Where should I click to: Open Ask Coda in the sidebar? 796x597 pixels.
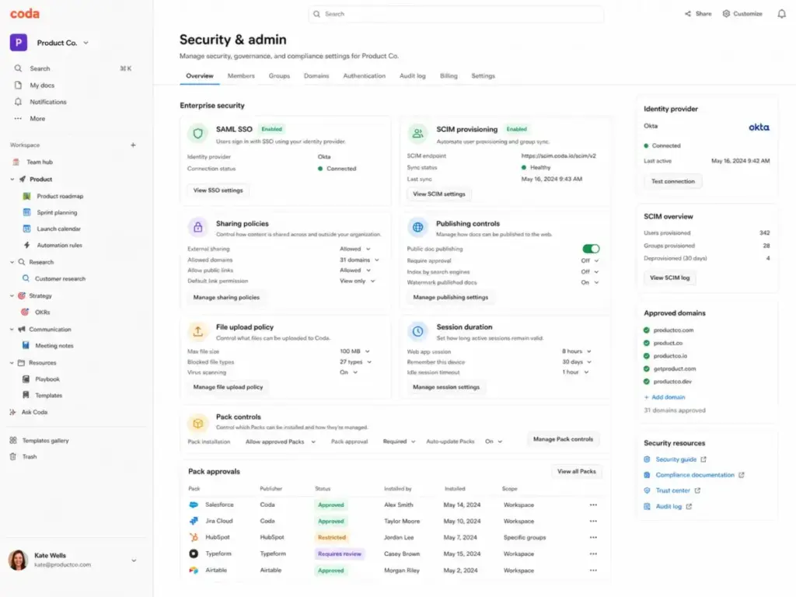34,412
